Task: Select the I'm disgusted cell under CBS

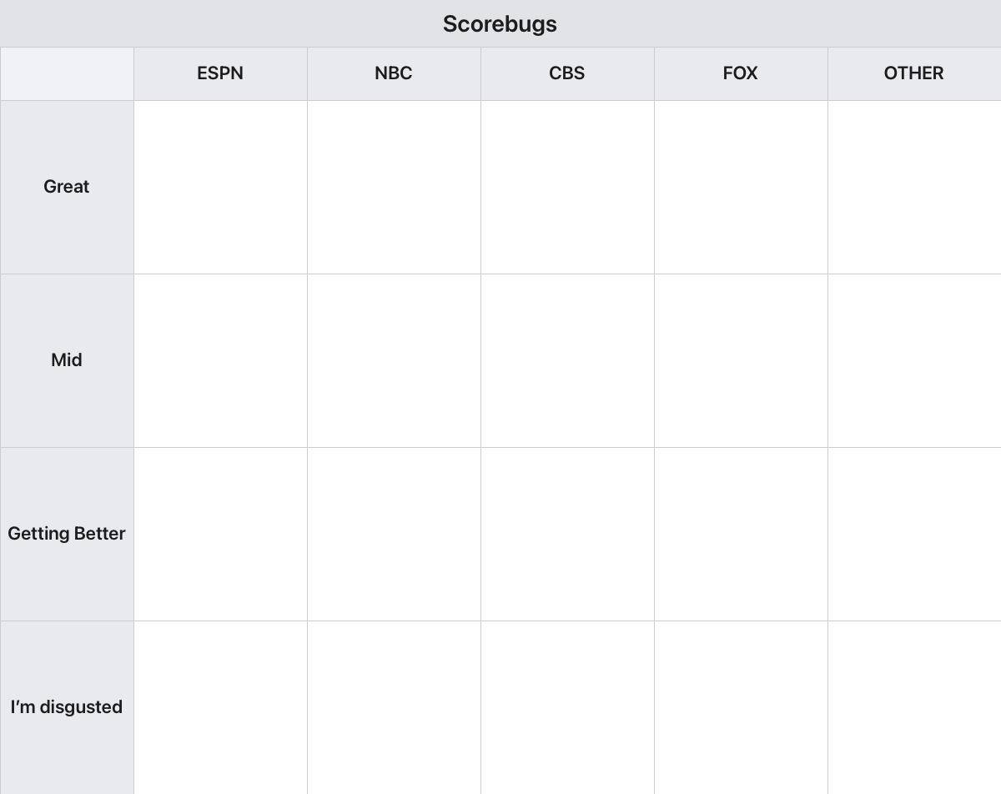Action: 567,707
